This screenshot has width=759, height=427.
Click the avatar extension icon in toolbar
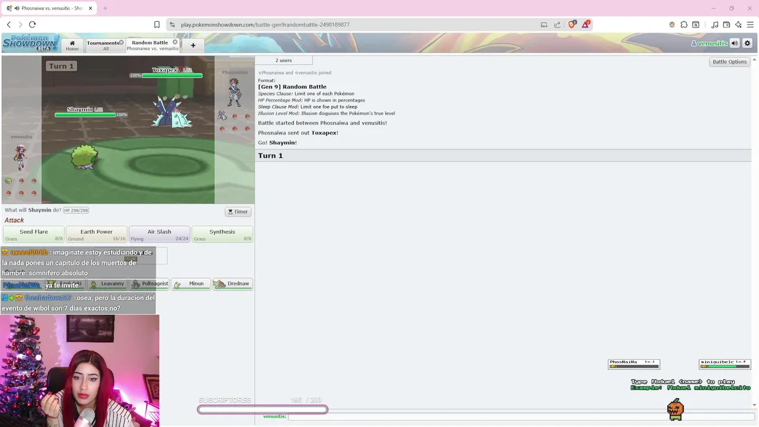tap(672, 24)
